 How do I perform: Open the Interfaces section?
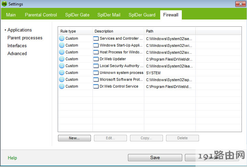[x=17, y=46]
